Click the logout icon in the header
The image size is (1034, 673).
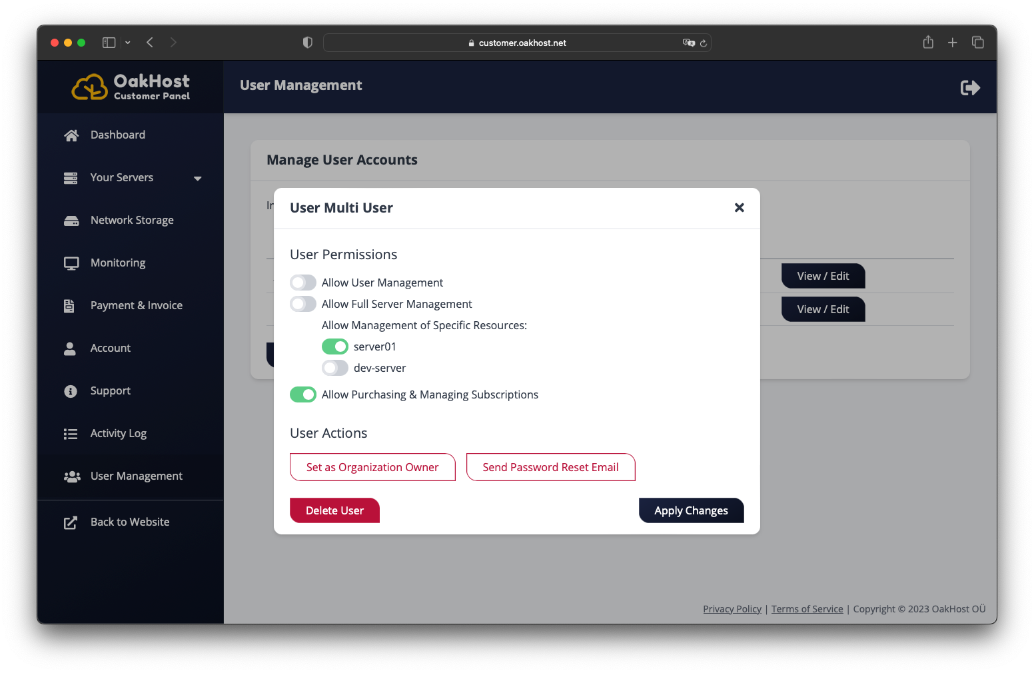coord(970,87)
